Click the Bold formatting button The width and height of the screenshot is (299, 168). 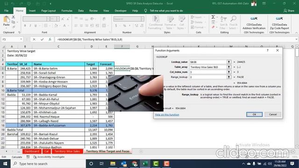25,26
